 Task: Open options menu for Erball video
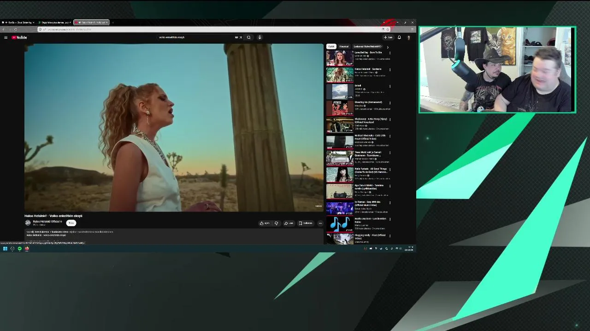coord(390,86)
